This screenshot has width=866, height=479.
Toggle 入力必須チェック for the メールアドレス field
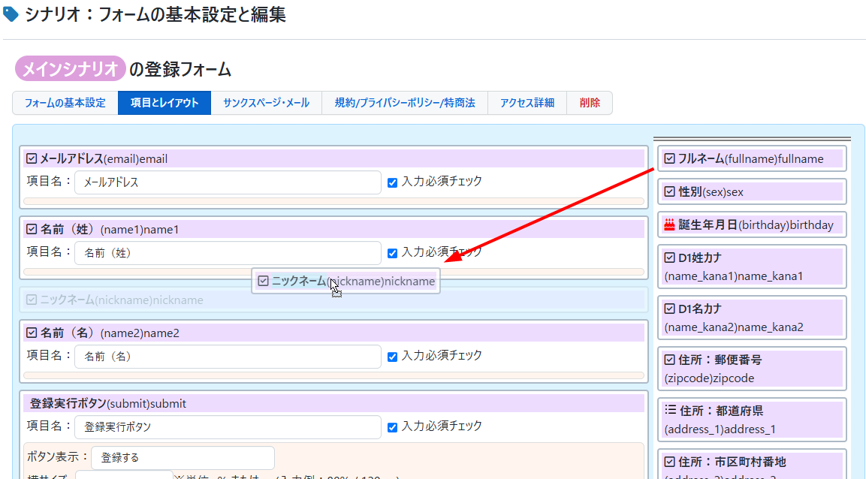click(x=392, y=182)
